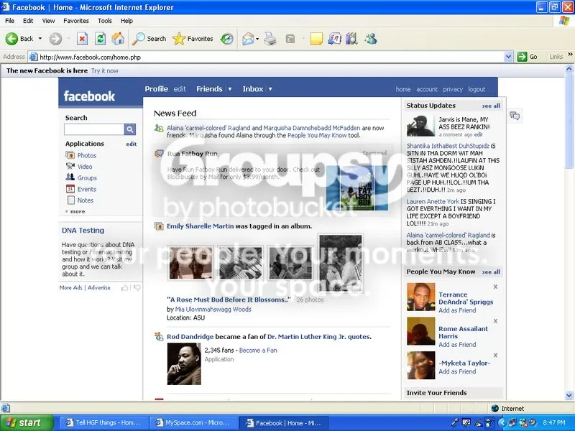Viewport: 575px width, 431px height.
Task: Open Run Fatboy Run movie poster
Action: tap(356, 188)
